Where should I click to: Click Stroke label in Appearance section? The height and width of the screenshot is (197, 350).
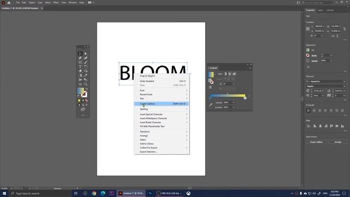[314, 55]
